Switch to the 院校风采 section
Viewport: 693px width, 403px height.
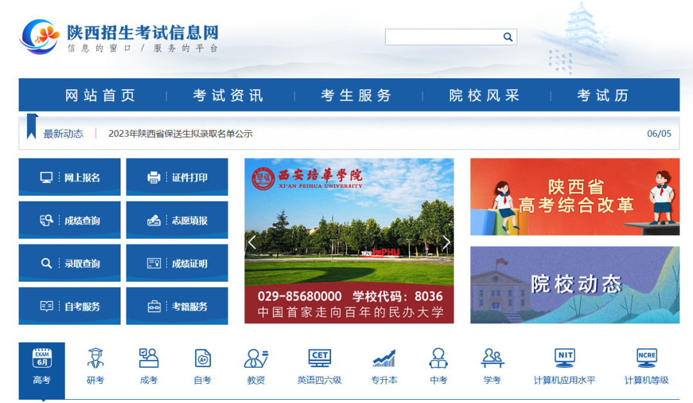click(483, 94)
